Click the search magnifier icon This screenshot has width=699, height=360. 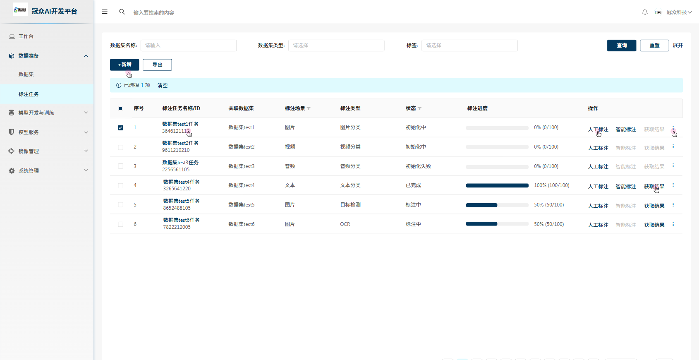(x=122, y=12)
